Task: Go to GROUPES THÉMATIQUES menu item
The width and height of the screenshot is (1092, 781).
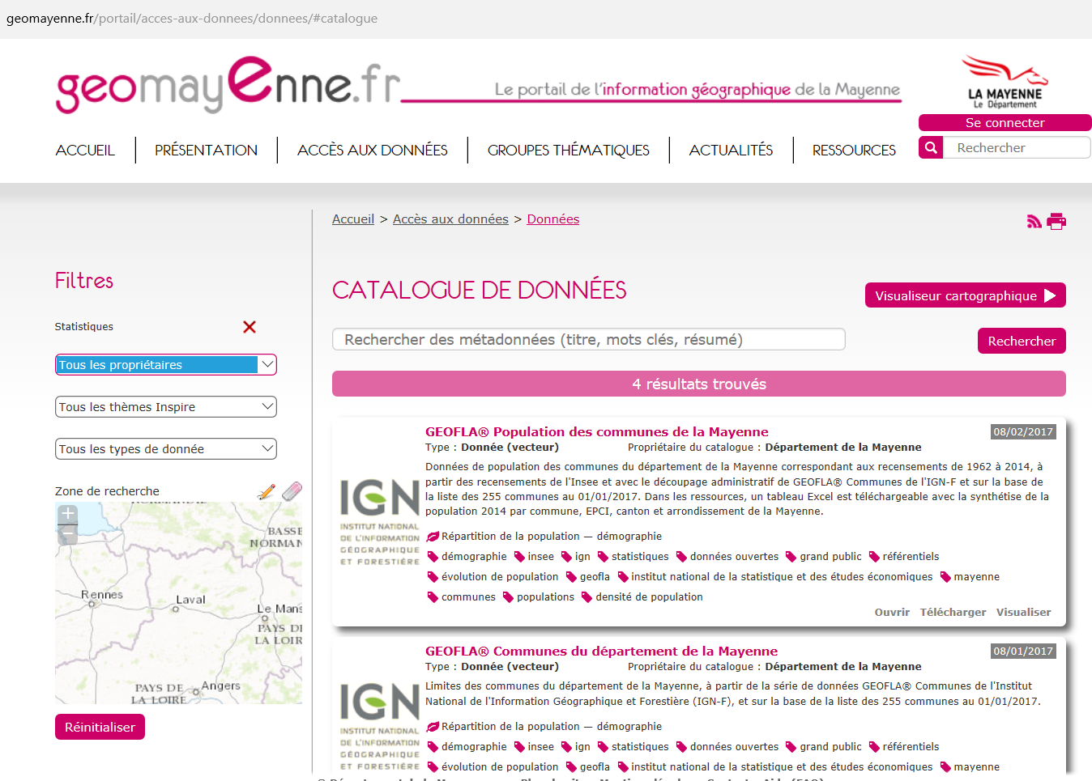Action: [568, 151]
